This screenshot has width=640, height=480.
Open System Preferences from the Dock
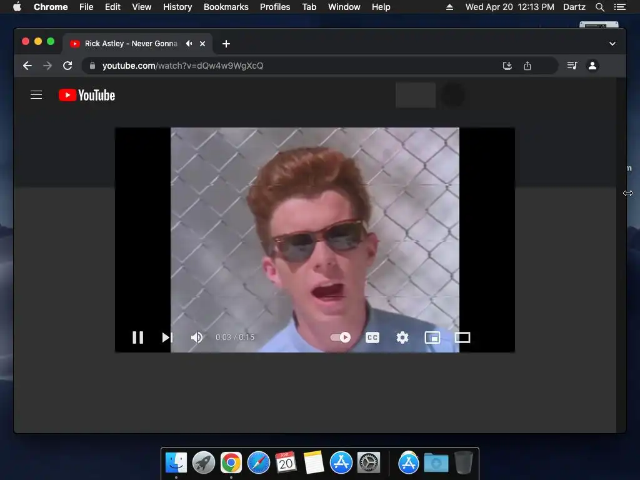point(369,463)
